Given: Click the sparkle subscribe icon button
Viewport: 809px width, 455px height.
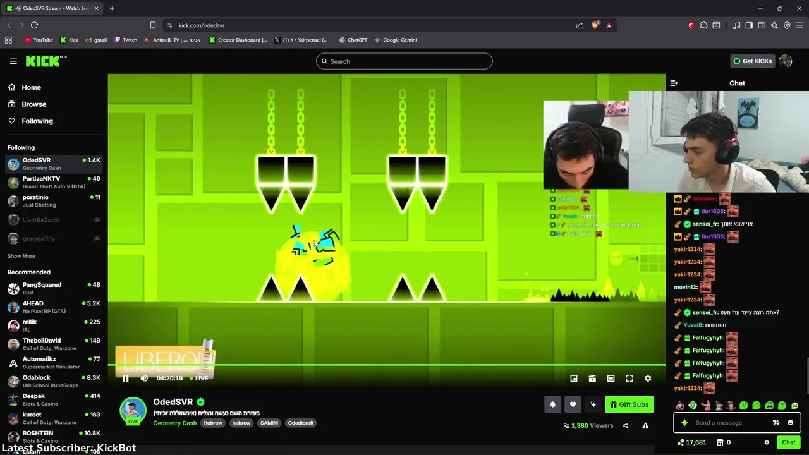Looking at the screenshot, I should click(x=593, y=404).
